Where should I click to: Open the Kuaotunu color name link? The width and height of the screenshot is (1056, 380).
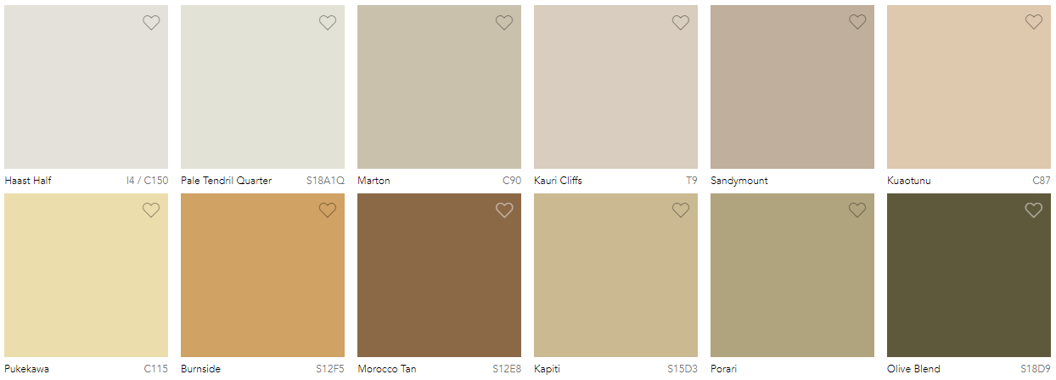pos(909,181)
